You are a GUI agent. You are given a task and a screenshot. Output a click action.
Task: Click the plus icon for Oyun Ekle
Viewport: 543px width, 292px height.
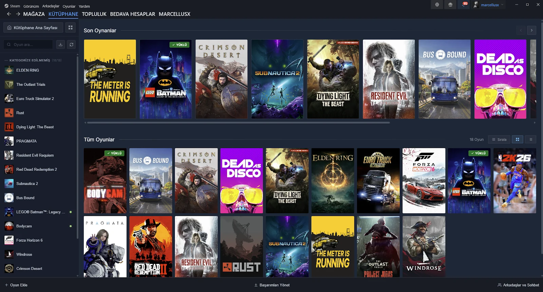tap(6, 285)
